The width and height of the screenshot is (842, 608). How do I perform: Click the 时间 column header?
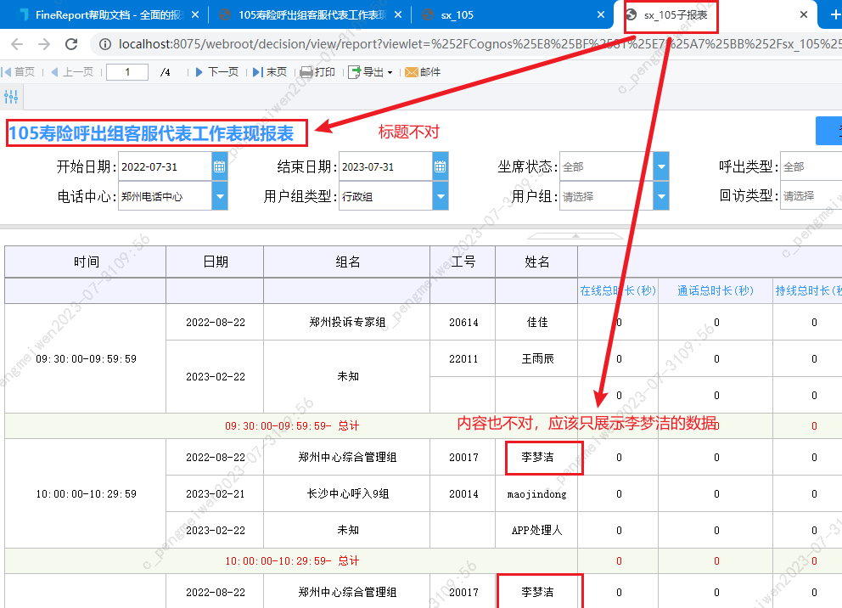(86, 262)
